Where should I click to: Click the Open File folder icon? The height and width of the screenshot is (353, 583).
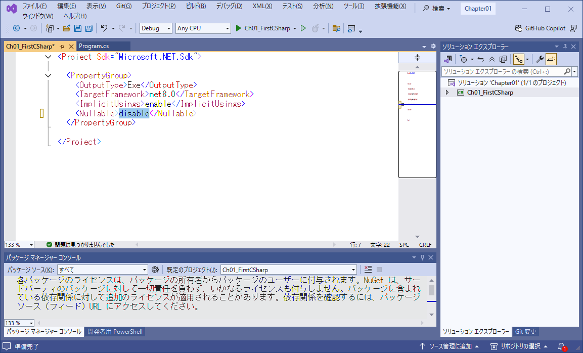pyautogui.click(x=67, y=28)
